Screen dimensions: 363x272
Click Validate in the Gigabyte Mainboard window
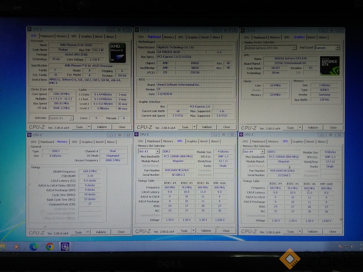[x=207, y=127]
